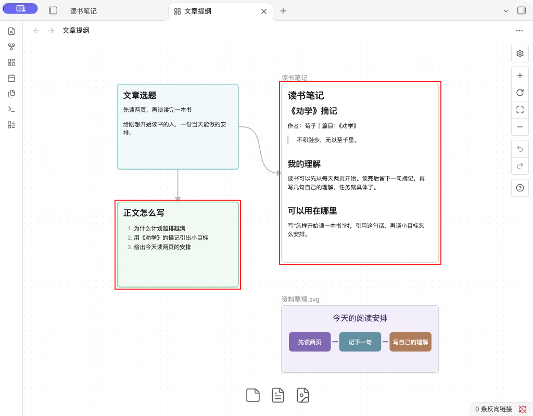The image size is (533, 416).
Task: Click the purple button at top-left corner
Action: tap(20, 8)
